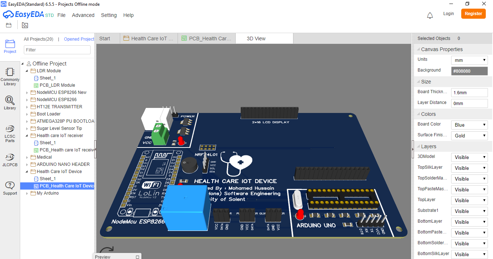Switch to the 3D View tab
This screenshot has height=259, width=493.
point(264,38)
